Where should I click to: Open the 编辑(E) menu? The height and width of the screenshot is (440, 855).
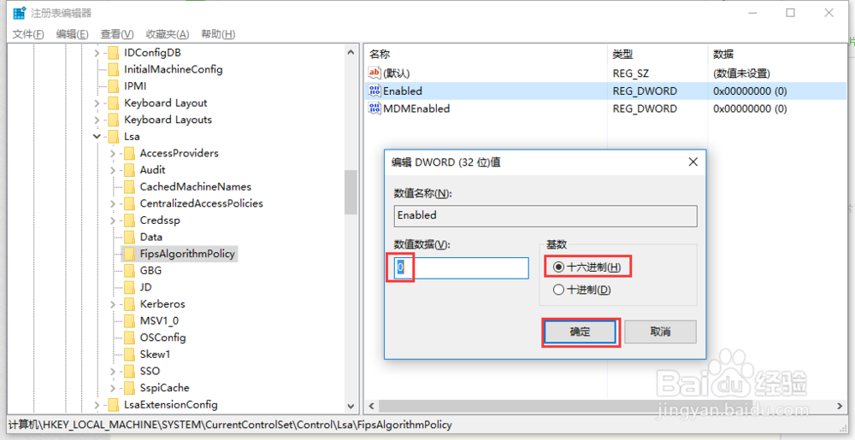tap(72, 34)
